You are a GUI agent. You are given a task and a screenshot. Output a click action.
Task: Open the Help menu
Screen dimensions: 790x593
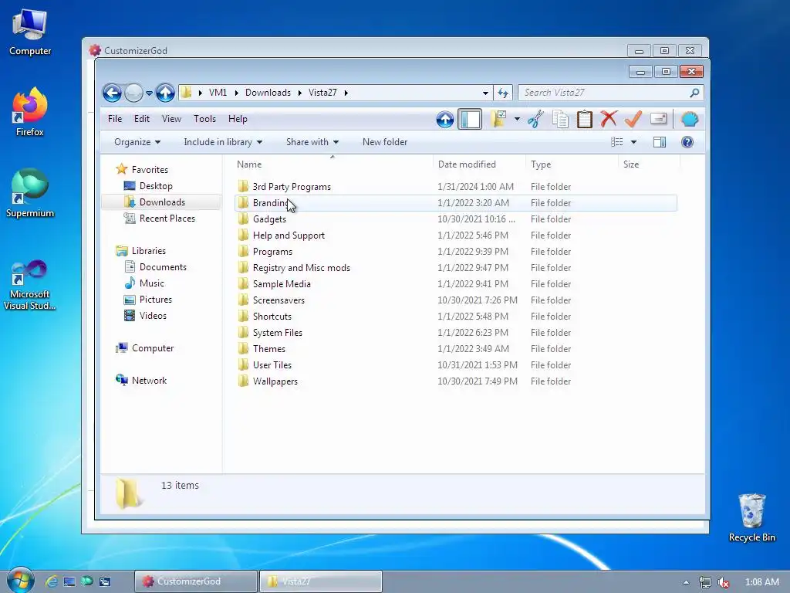238,119
